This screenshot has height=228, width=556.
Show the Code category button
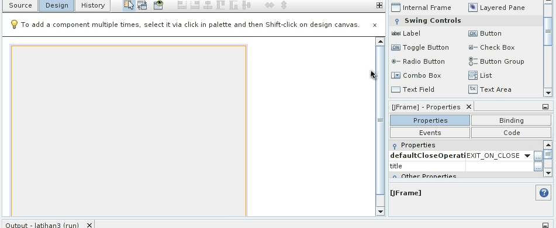[512, 133]
